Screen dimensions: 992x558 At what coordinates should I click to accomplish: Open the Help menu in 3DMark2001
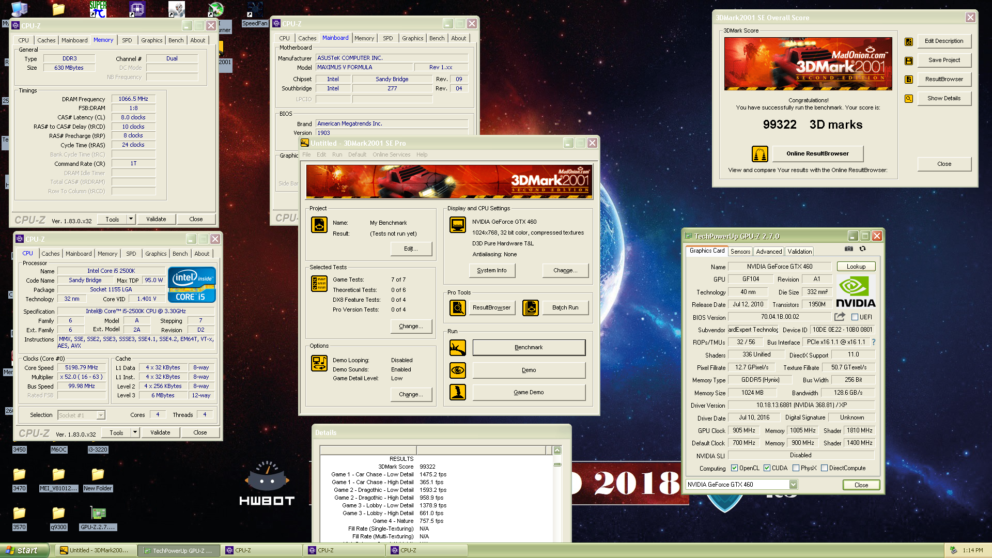pos(422,154)
